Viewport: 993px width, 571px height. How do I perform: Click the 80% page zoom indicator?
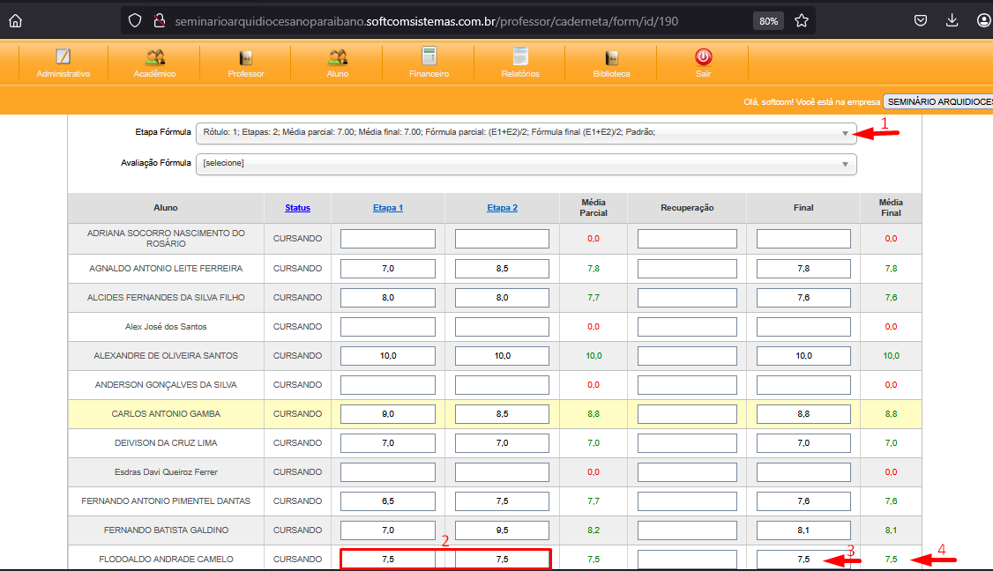click(768, 20)
